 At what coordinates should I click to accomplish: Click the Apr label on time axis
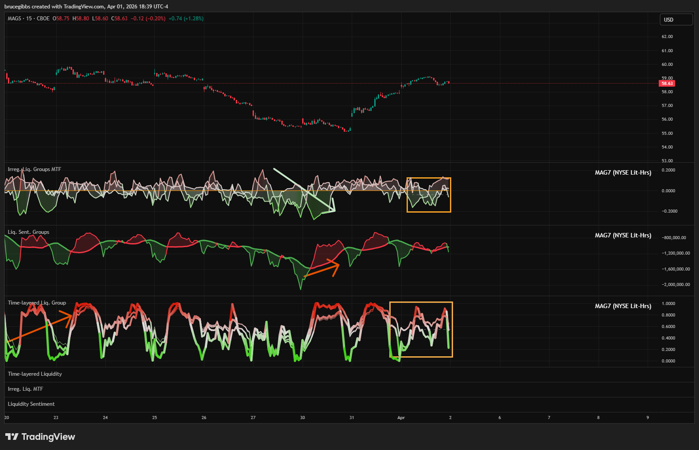(x=401, y=418)
